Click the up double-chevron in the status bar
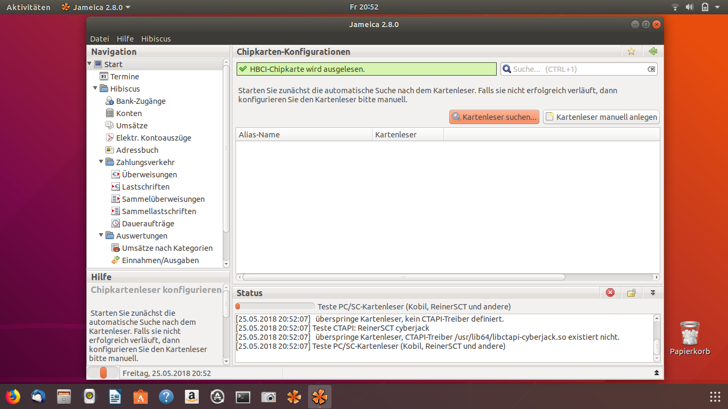Image resolution: width=728 pixels, height=409 pixels. pos(657,373)
